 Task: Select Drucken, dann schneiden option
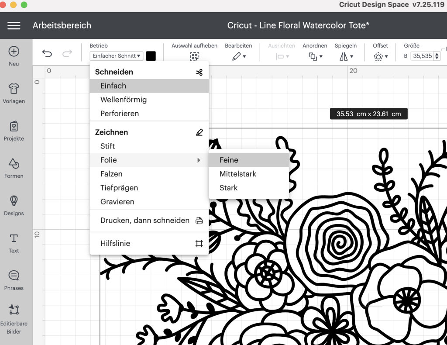tap(145, 221)
